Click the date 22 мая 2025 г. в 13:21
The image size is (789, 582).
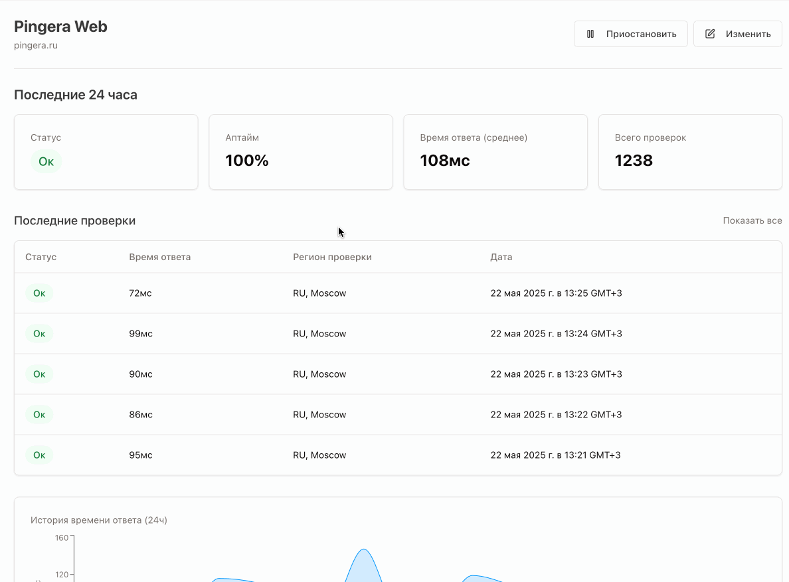[555, 455]
